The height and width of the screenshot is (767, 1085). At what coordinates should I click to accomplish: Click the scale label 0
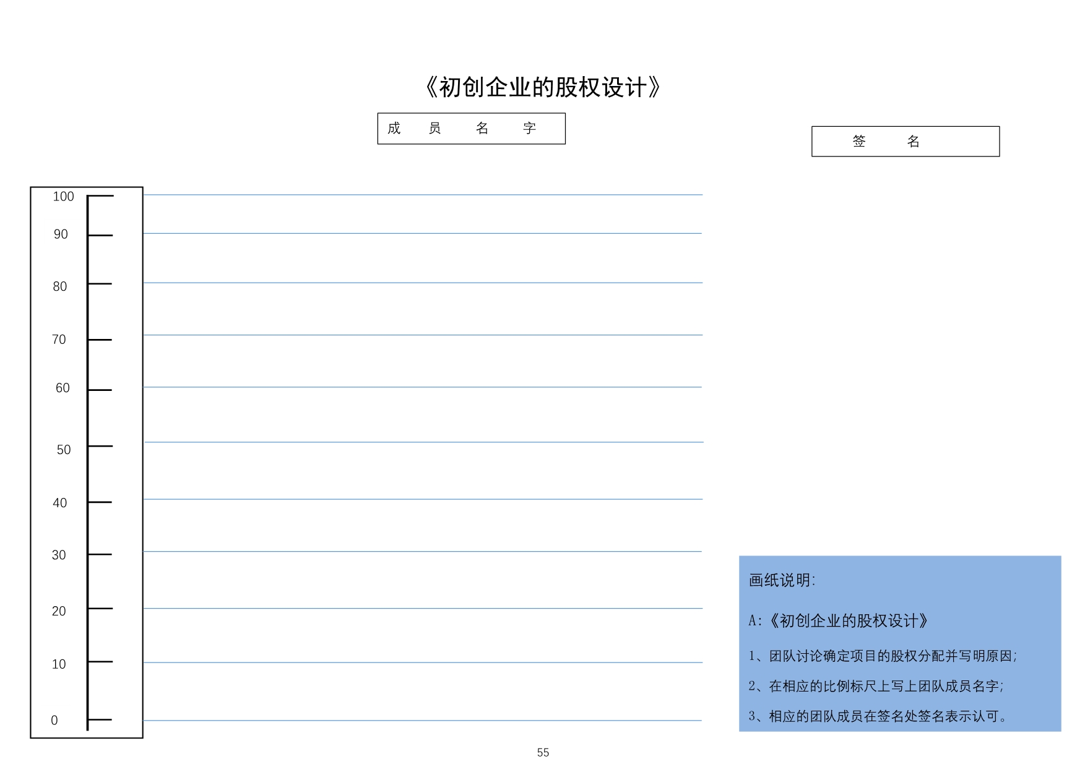(x=54, y=721)
